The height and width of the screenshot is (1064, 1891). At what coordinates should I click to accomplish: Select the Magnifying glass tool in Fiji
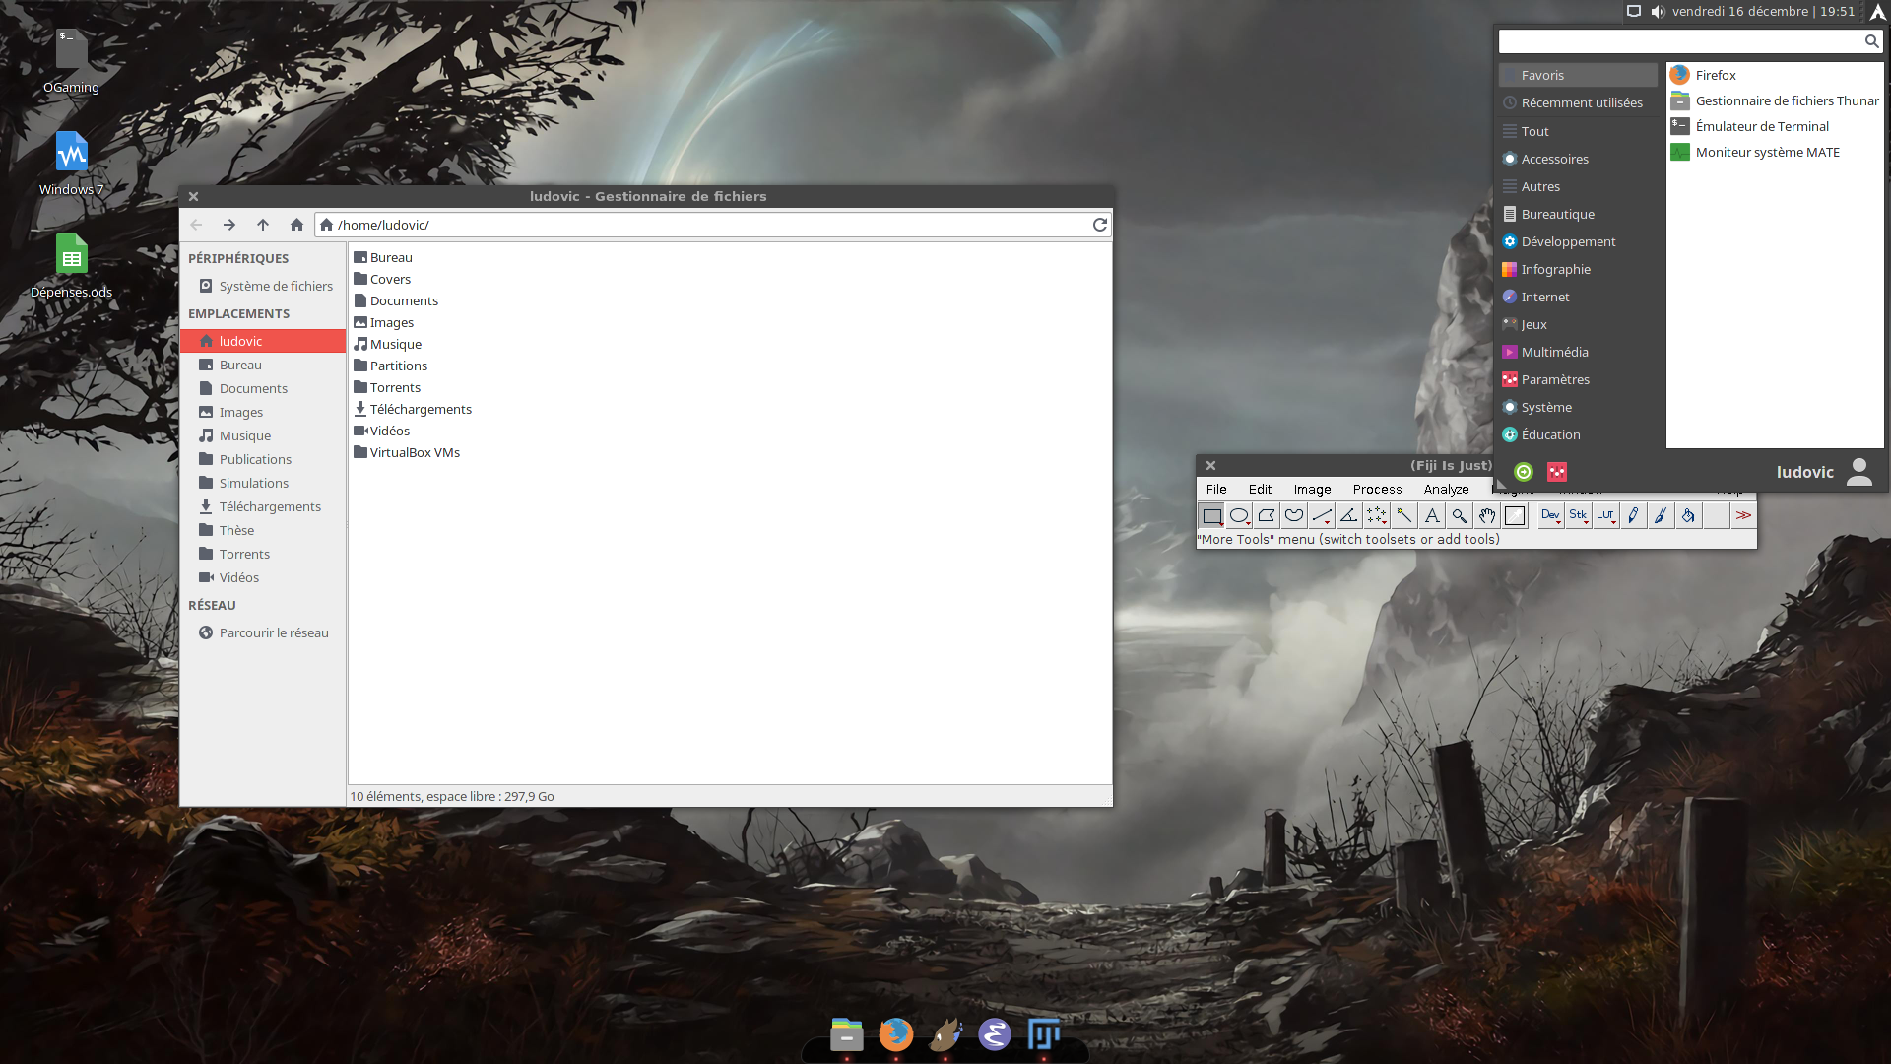1460,515
